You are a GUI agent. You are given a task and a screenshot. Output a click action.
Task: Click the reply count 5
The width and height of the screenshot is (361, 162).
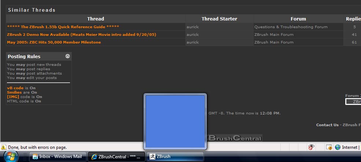pyautogui.click(x=354, y=27)
